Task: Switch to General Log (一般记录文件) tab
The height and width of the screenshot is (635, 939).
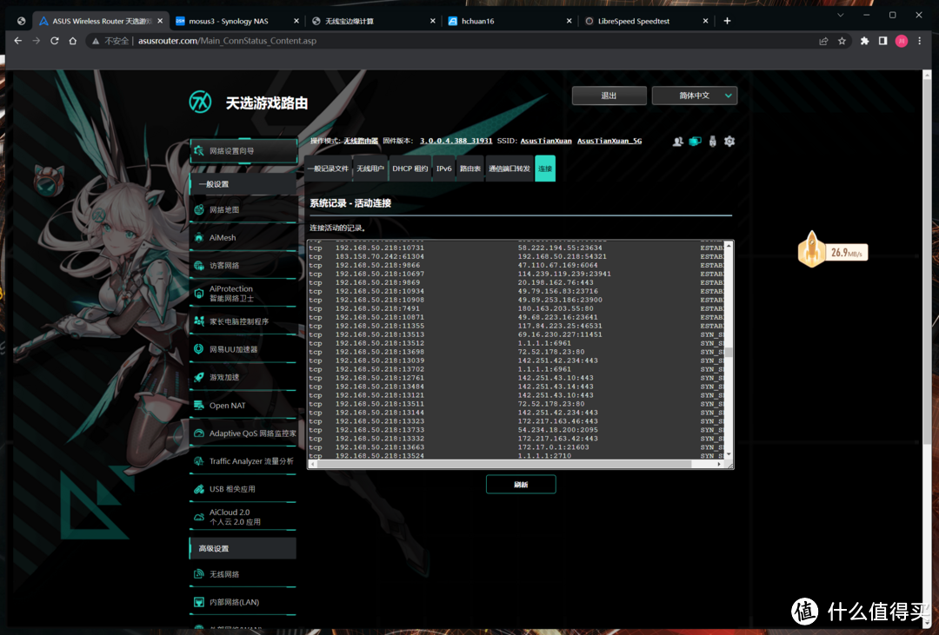Action: (328, 169)
